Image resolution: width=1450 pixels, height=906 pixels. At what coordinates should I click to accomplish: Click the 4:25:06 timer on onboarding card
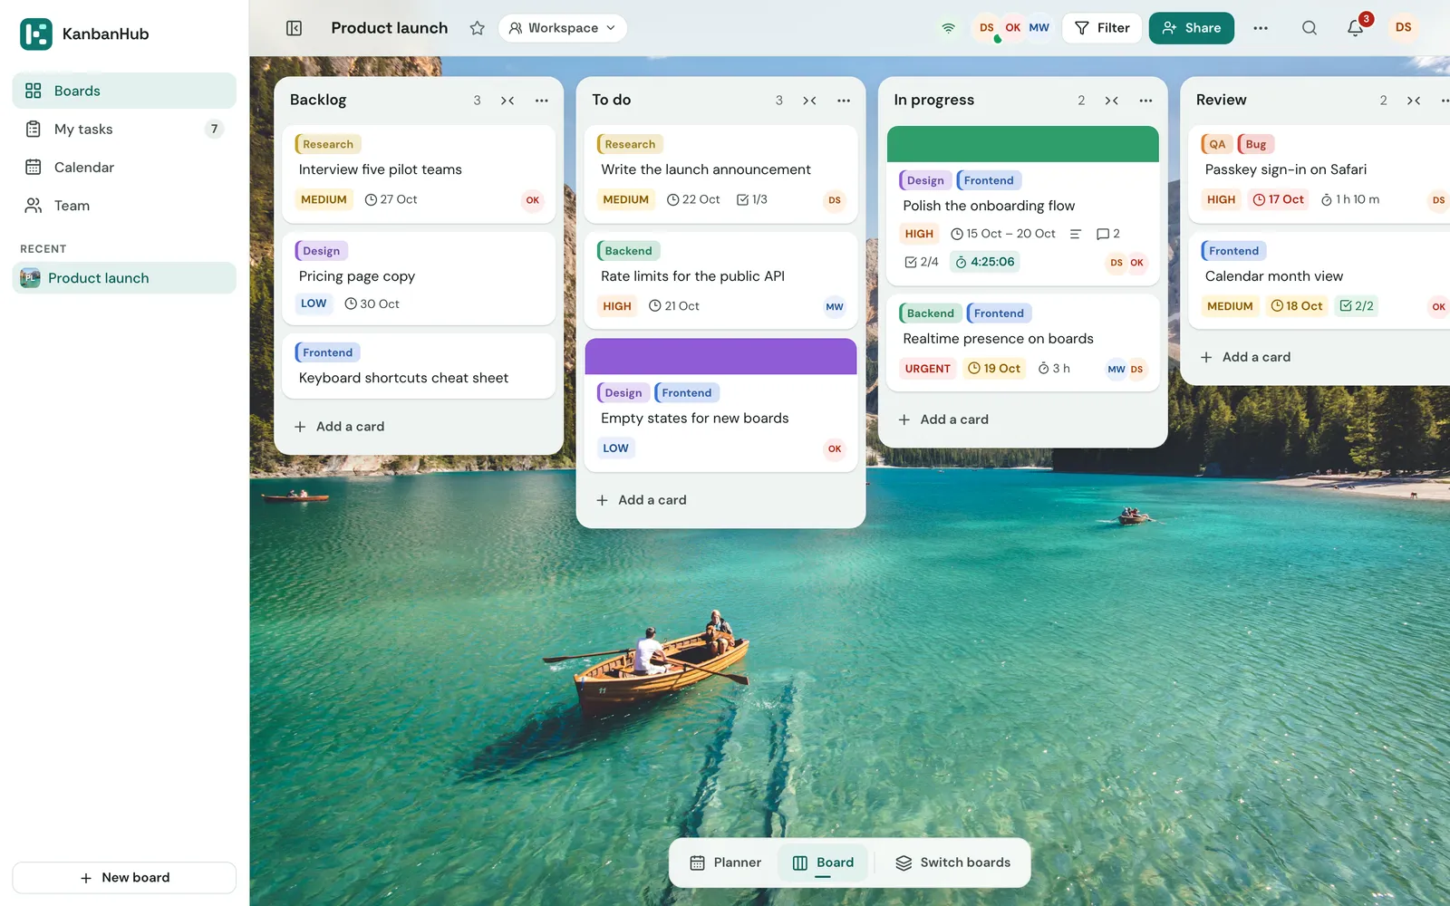click(985, 262)
